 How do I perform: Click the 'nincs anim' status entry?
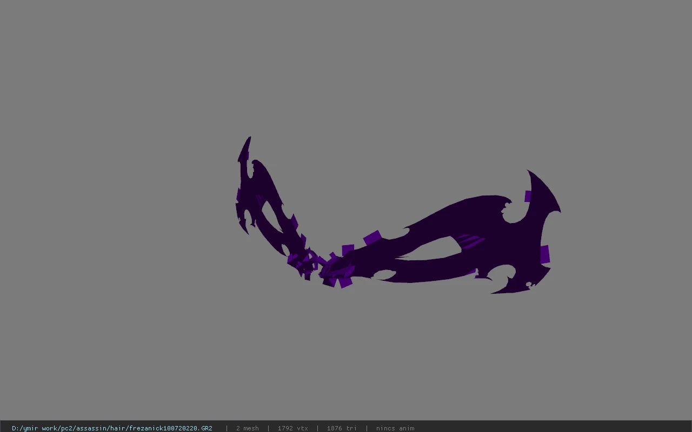click(x=395, y=428)
